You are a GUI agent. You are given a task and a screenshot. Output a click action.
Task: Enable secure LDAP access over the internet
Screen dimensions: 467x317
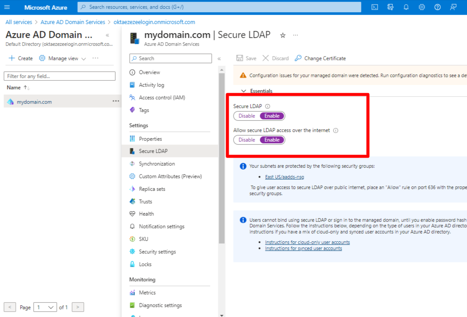[272, 140]
